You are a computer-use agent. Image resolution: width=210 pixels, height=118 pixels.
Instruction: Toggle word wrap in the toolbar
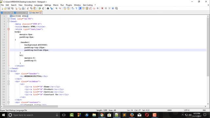[73, 9]
